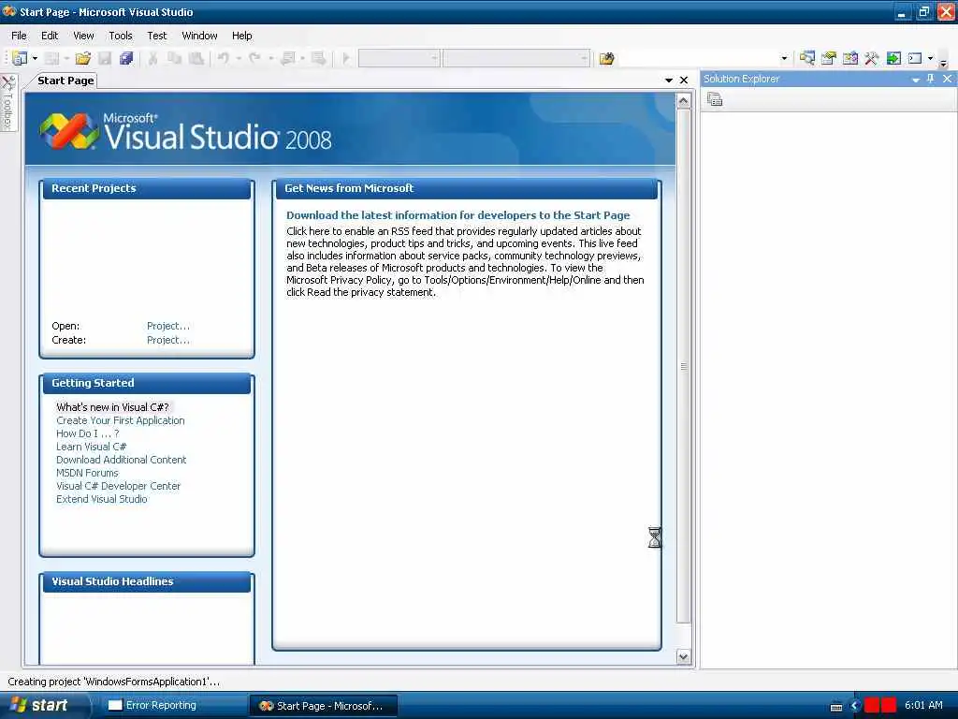Click the Download the latest information heading link
Screen dimensions: 958x719
458,215
